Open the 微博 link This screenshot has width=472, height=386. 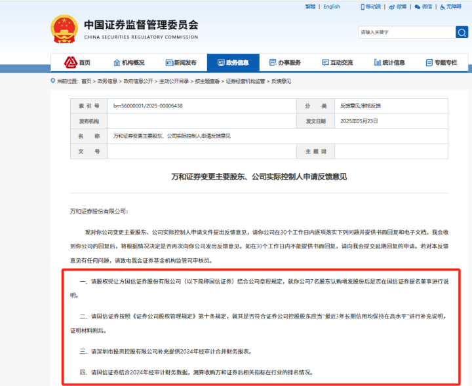coord(401,7)
